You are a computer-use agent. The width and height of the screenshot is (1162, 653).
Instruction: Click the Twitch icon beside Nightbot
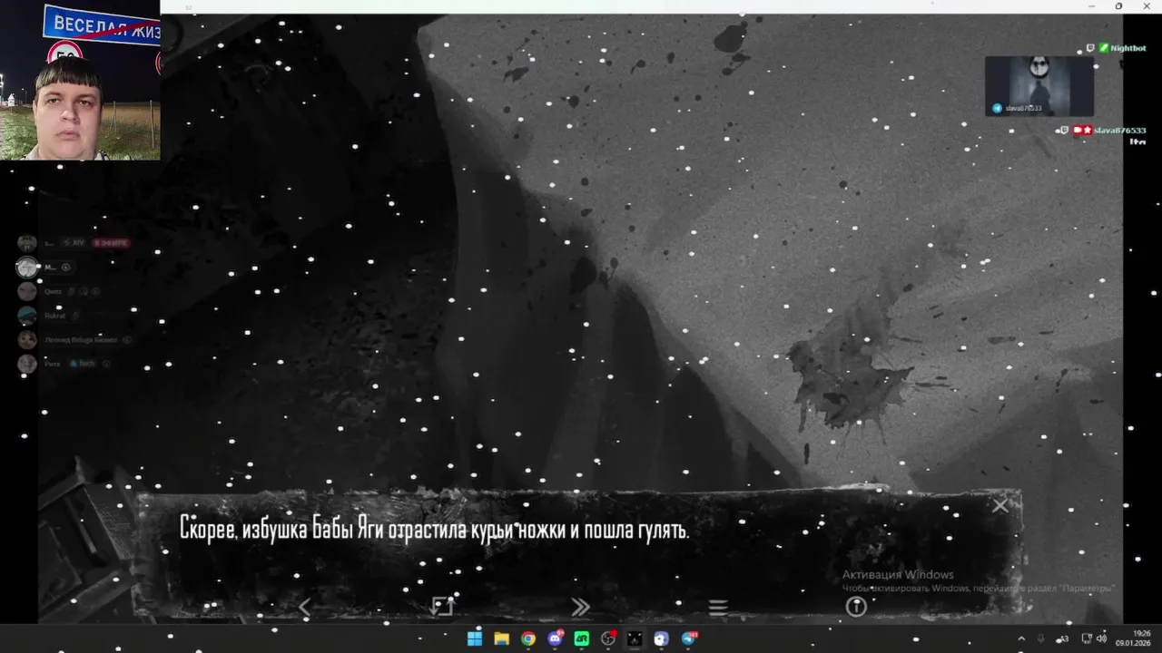(x=1090, y=48)
